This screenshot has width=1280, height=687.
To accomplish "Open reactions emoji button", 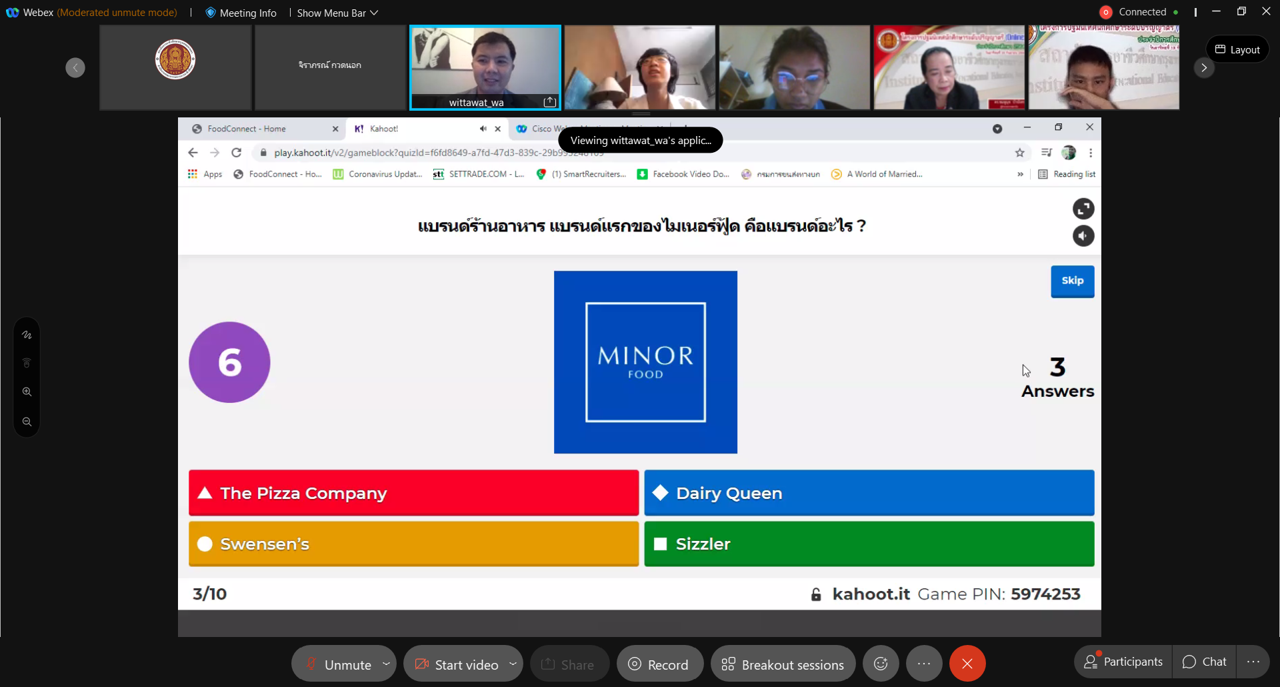I will coord(881,664).
